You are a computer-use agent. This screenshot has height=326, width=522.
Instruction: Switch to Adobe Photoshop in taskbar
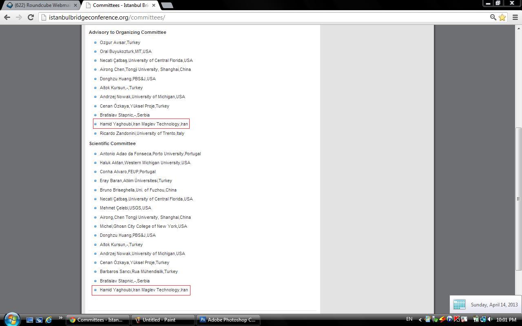click(x=228, y=320)
